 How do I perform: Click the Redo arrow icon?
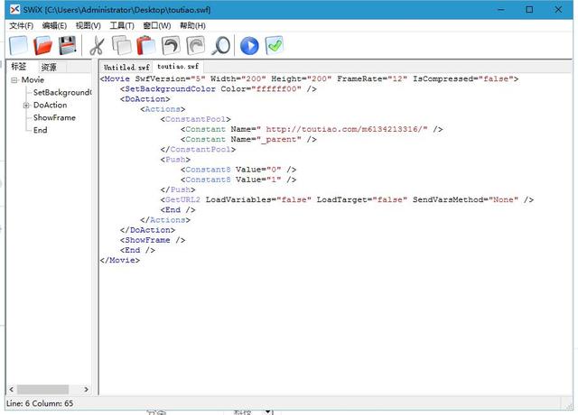[195, 45]
